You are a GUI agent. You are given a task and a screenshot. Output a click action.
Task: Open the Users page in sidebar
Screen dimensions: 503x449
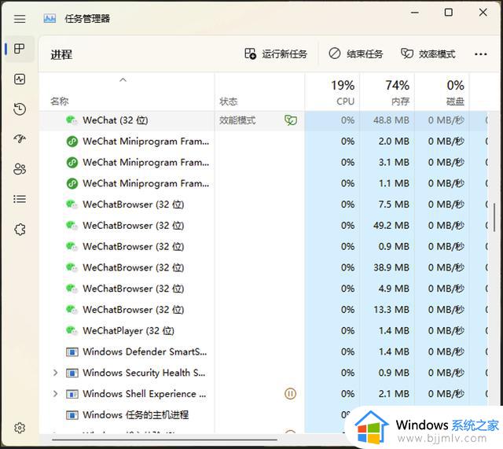[20, 169]
